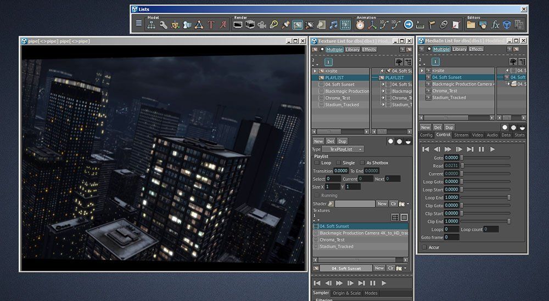Screen dimensions: 549x301
Task: Click the New button in MediaIn List
Action: [x=425, y=127]
